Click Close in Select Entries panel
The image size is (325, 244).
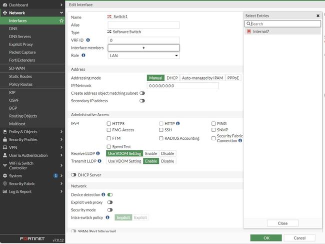point(282,223)
